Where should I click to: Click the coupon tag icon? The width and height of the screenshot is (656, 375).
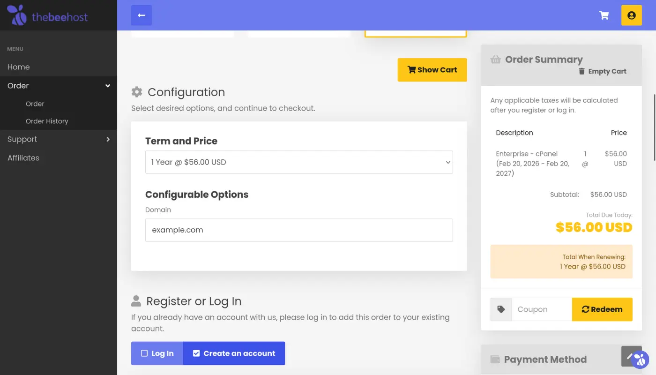[501, 309]
